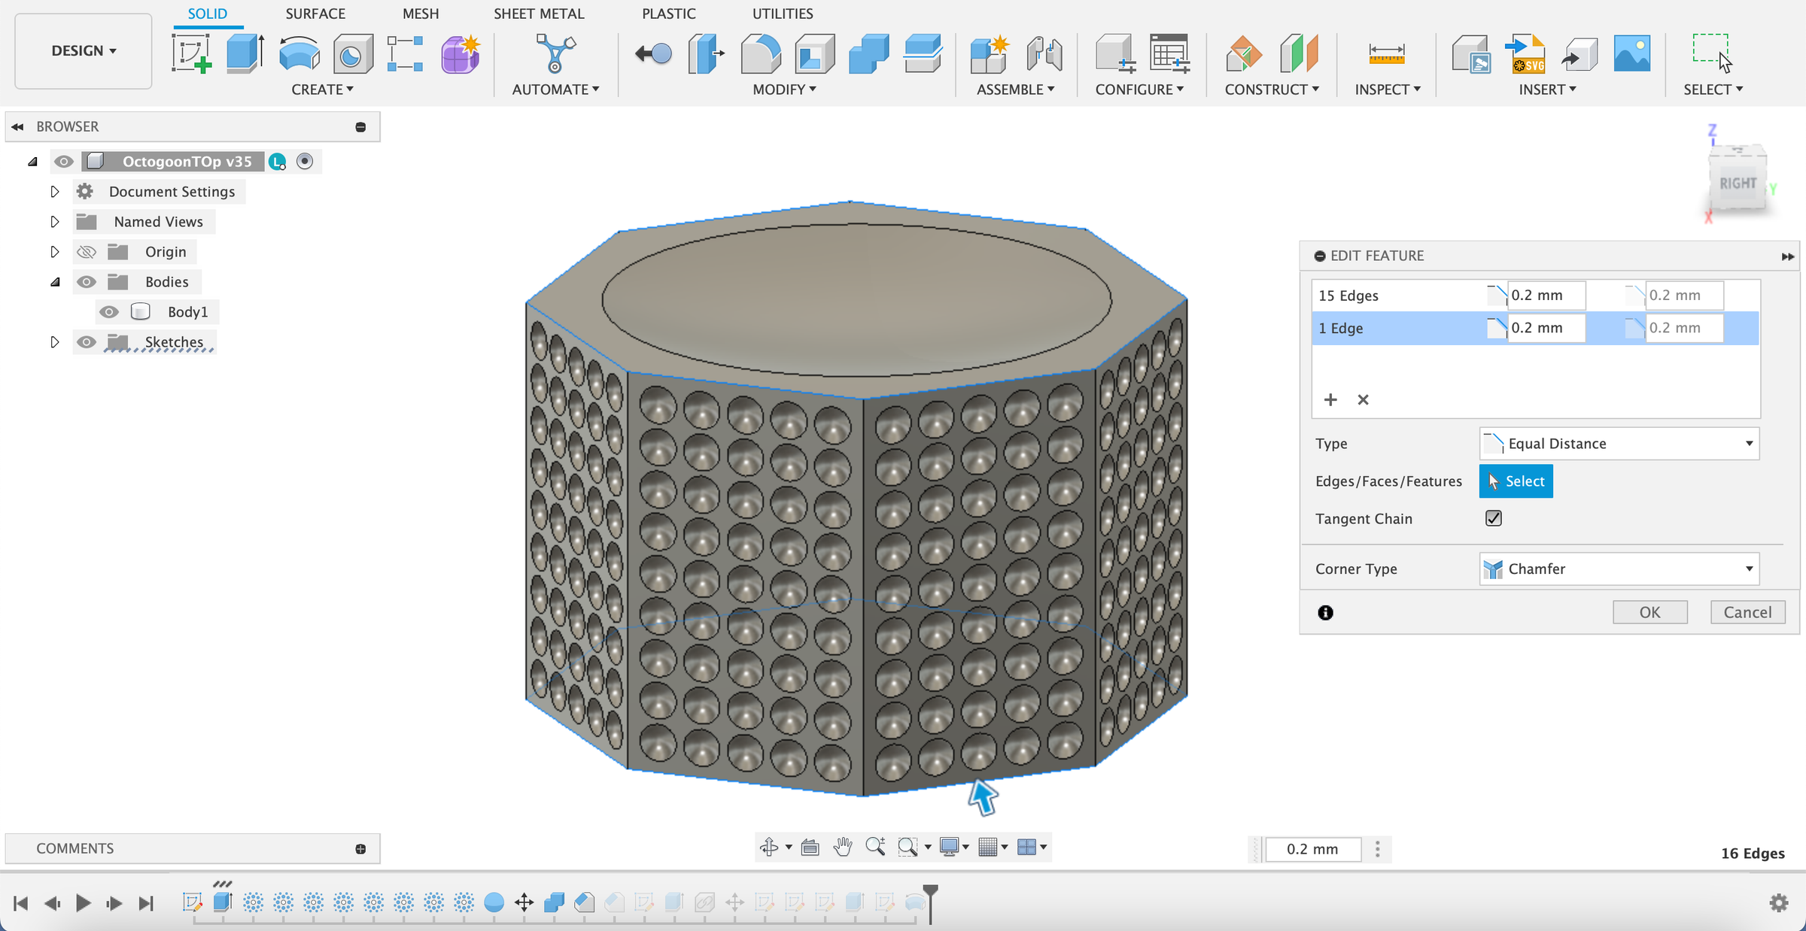Select the Pan tool in navigation bar

[842, 846]
